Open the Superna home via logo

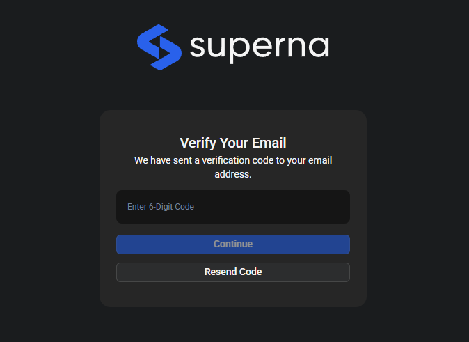[x=232, y=47]
